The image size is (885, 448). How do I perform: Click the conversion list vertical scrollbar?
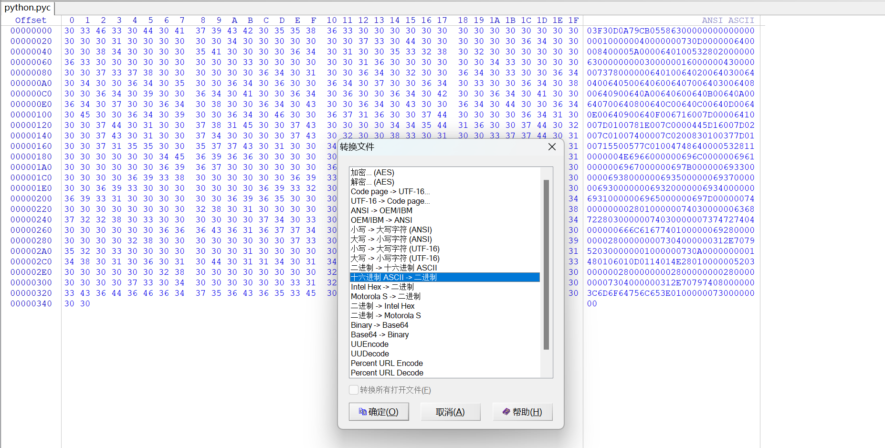pos(546,265)
